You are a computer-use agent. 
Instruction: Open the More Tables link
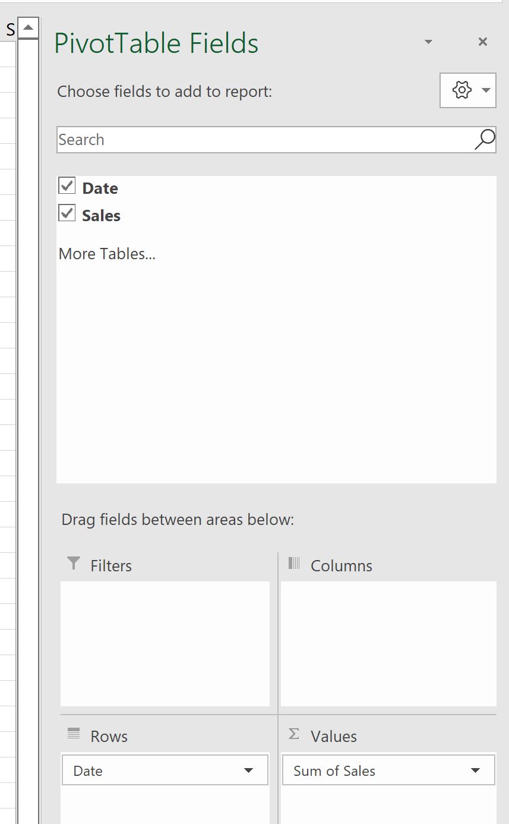[107, 254]
